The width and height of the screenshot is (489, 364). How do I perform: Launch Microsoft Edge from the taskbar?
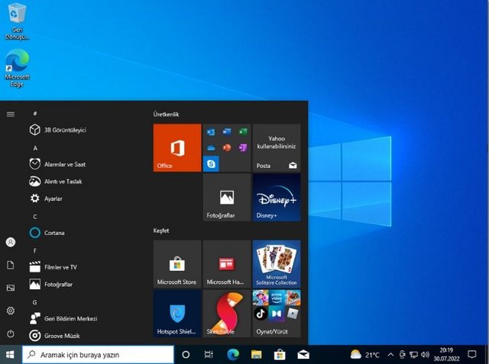coord(232,354)
